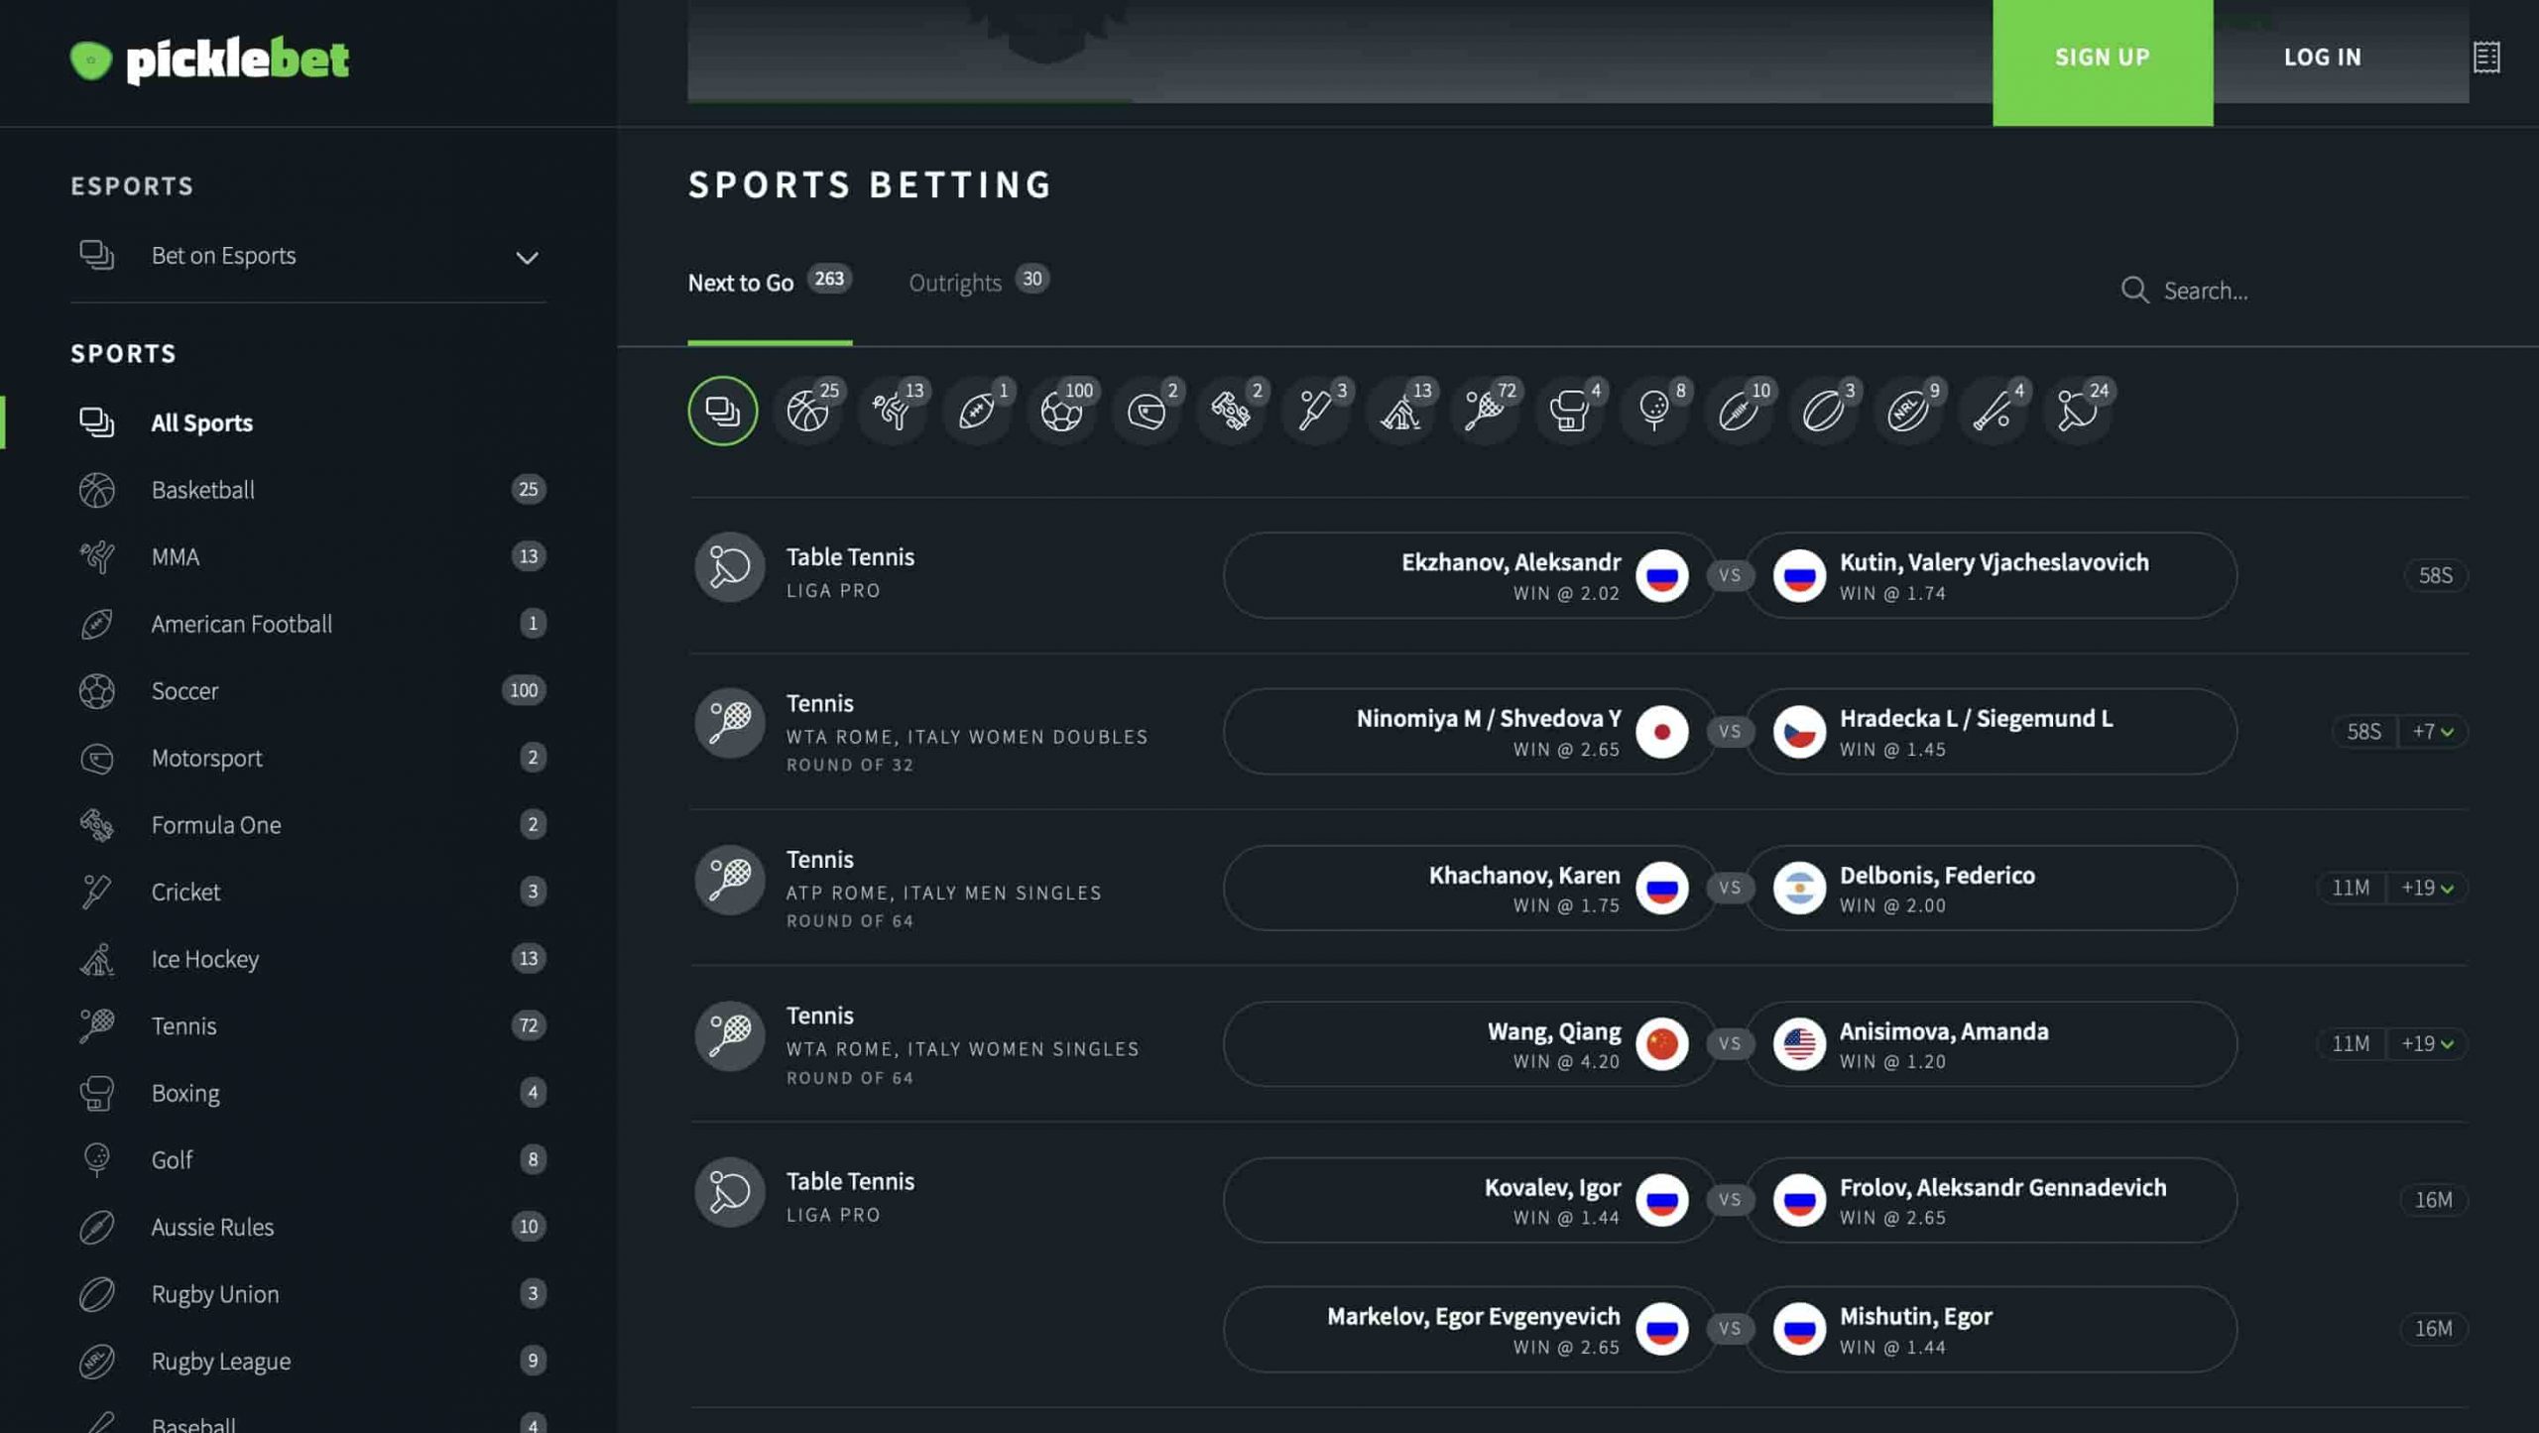This screenshot has height=1433, width=2539.
Task: Select the MMA filter icon with 13 badge
Action: pyautogui.click(x=892, y=411)
